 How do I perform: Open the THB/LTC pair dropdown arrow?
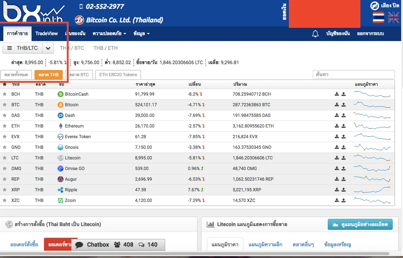pyautogui.click(x=48, y=48)
